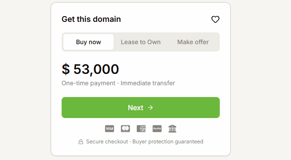Open the Make offer tab
The image size is (291, 160).
pyautogui.click(x=193, y=42)
